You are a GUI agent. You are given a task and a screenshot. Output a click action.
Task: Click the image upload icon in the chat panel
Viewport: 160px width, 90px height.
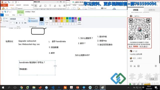[138, 66]
